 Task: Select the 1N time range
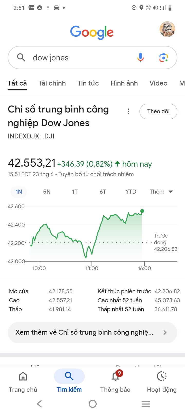click(19, 192)
